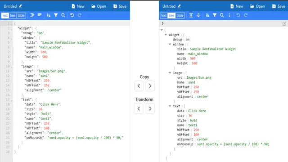Rename left document with pencil icon
The image size is (288, 162).
[x=20, y=6]
